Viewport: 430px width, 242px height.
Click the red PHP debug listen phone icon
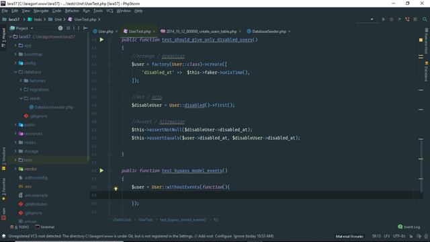408,19
